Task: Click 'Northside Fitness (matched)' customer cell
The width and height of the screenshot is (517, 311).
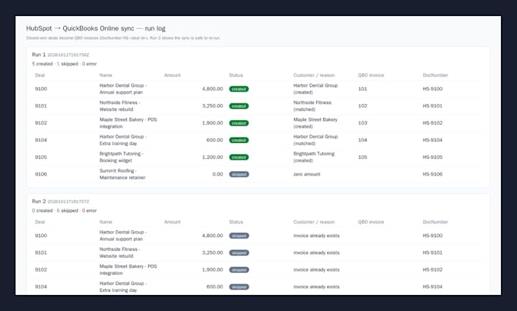Action: pos(312,106)
